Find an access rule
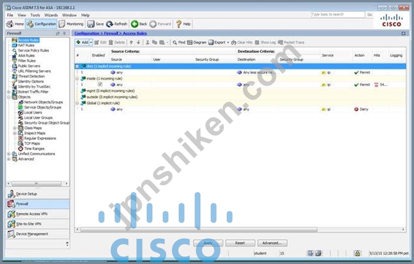 179,42
